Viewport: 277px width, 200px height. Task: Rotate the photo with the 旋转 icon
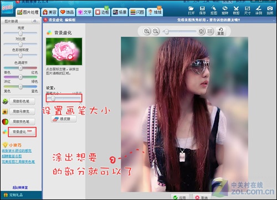(225, 10)
